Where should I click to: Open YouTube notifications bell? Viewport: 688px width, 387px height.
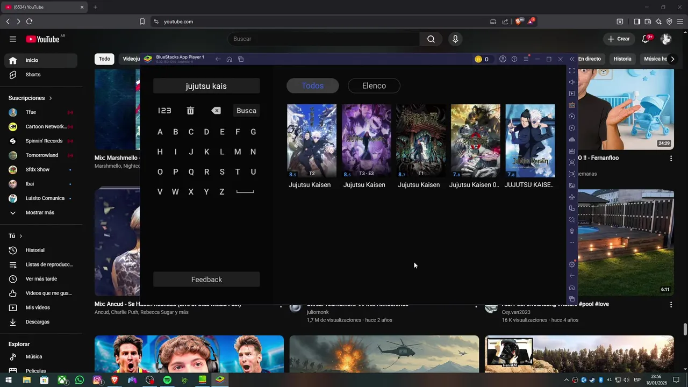click(646, 39)
